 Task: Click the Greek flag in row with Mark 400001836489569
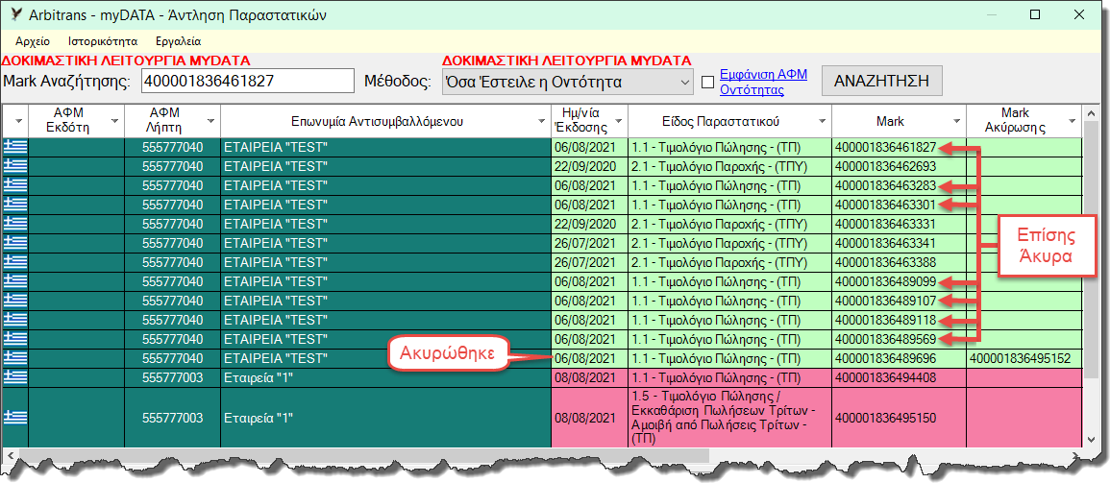coord(14,338)
